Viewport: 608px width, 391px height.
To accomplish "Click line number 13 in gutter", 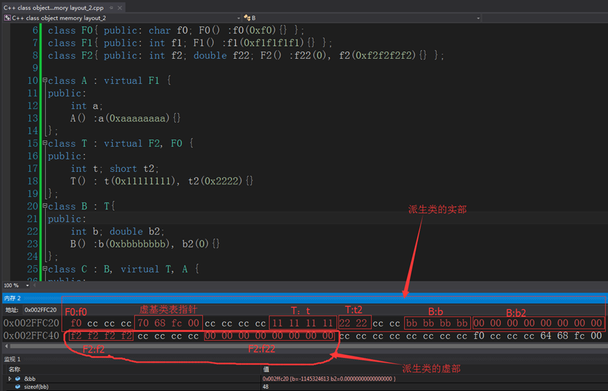I will (x=33, y=118).
